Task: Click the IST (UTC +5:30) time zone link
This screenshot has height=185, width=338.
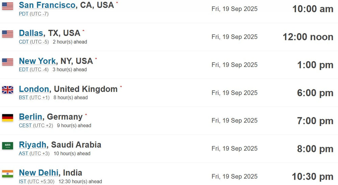Action: [x=37, y=182]
